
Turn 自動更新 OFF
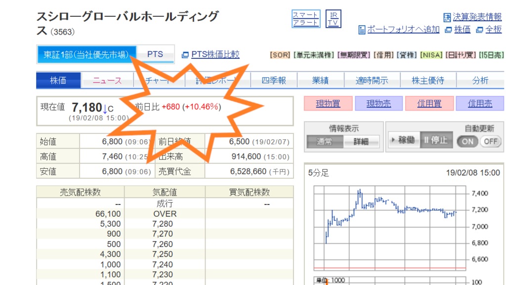pyautogui.click(x=491, y=141)
